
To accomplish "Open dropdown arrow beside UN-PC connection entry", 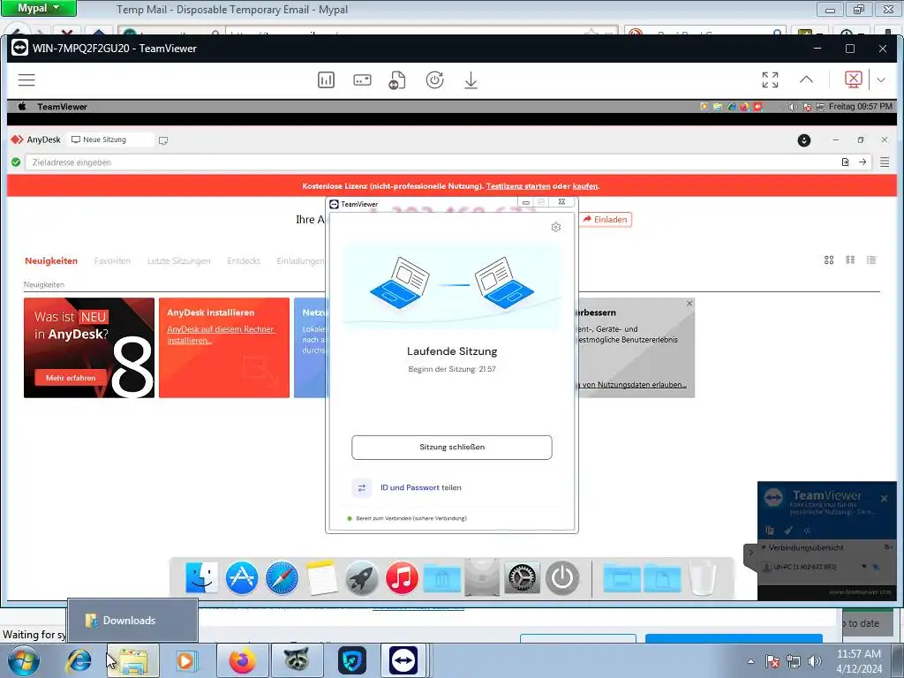I will pos(863,568).
